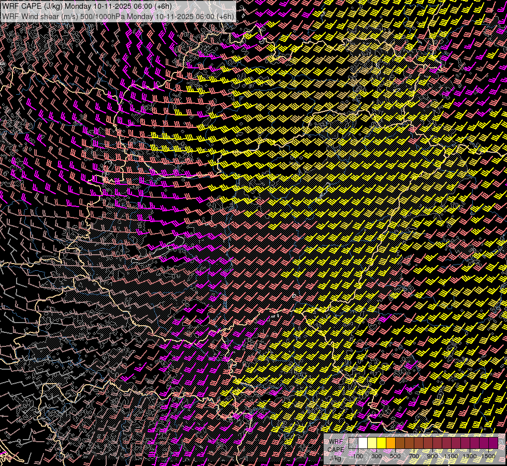The height and width of the screenshot is (466, 507).
Task: Click the 500 legend scale label
Action: pos(395,456)
